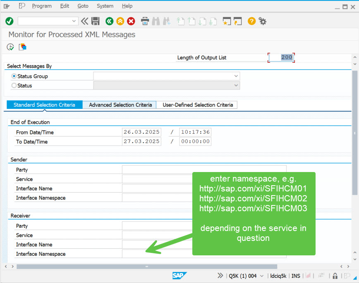Click the SAP logo in status bar
The width and height of the screenshot is (359, 283).
(179, 276)
